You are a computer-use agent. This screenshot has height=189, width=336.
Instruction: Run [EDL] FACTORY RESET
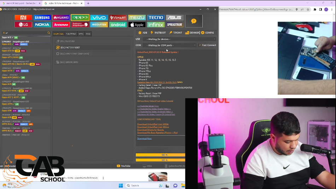pos(93,48)
